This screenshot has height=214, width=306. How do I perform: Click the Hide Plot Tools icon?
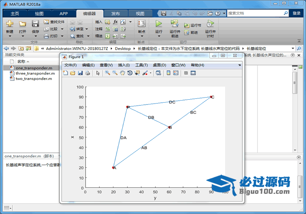click(x=186, y=73)
